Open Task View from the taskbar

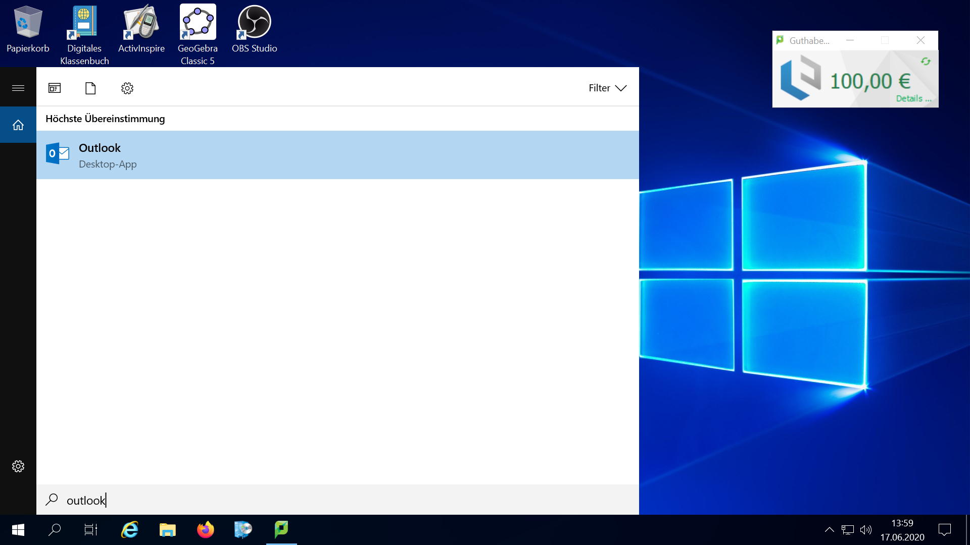click(x=90, y=530)
